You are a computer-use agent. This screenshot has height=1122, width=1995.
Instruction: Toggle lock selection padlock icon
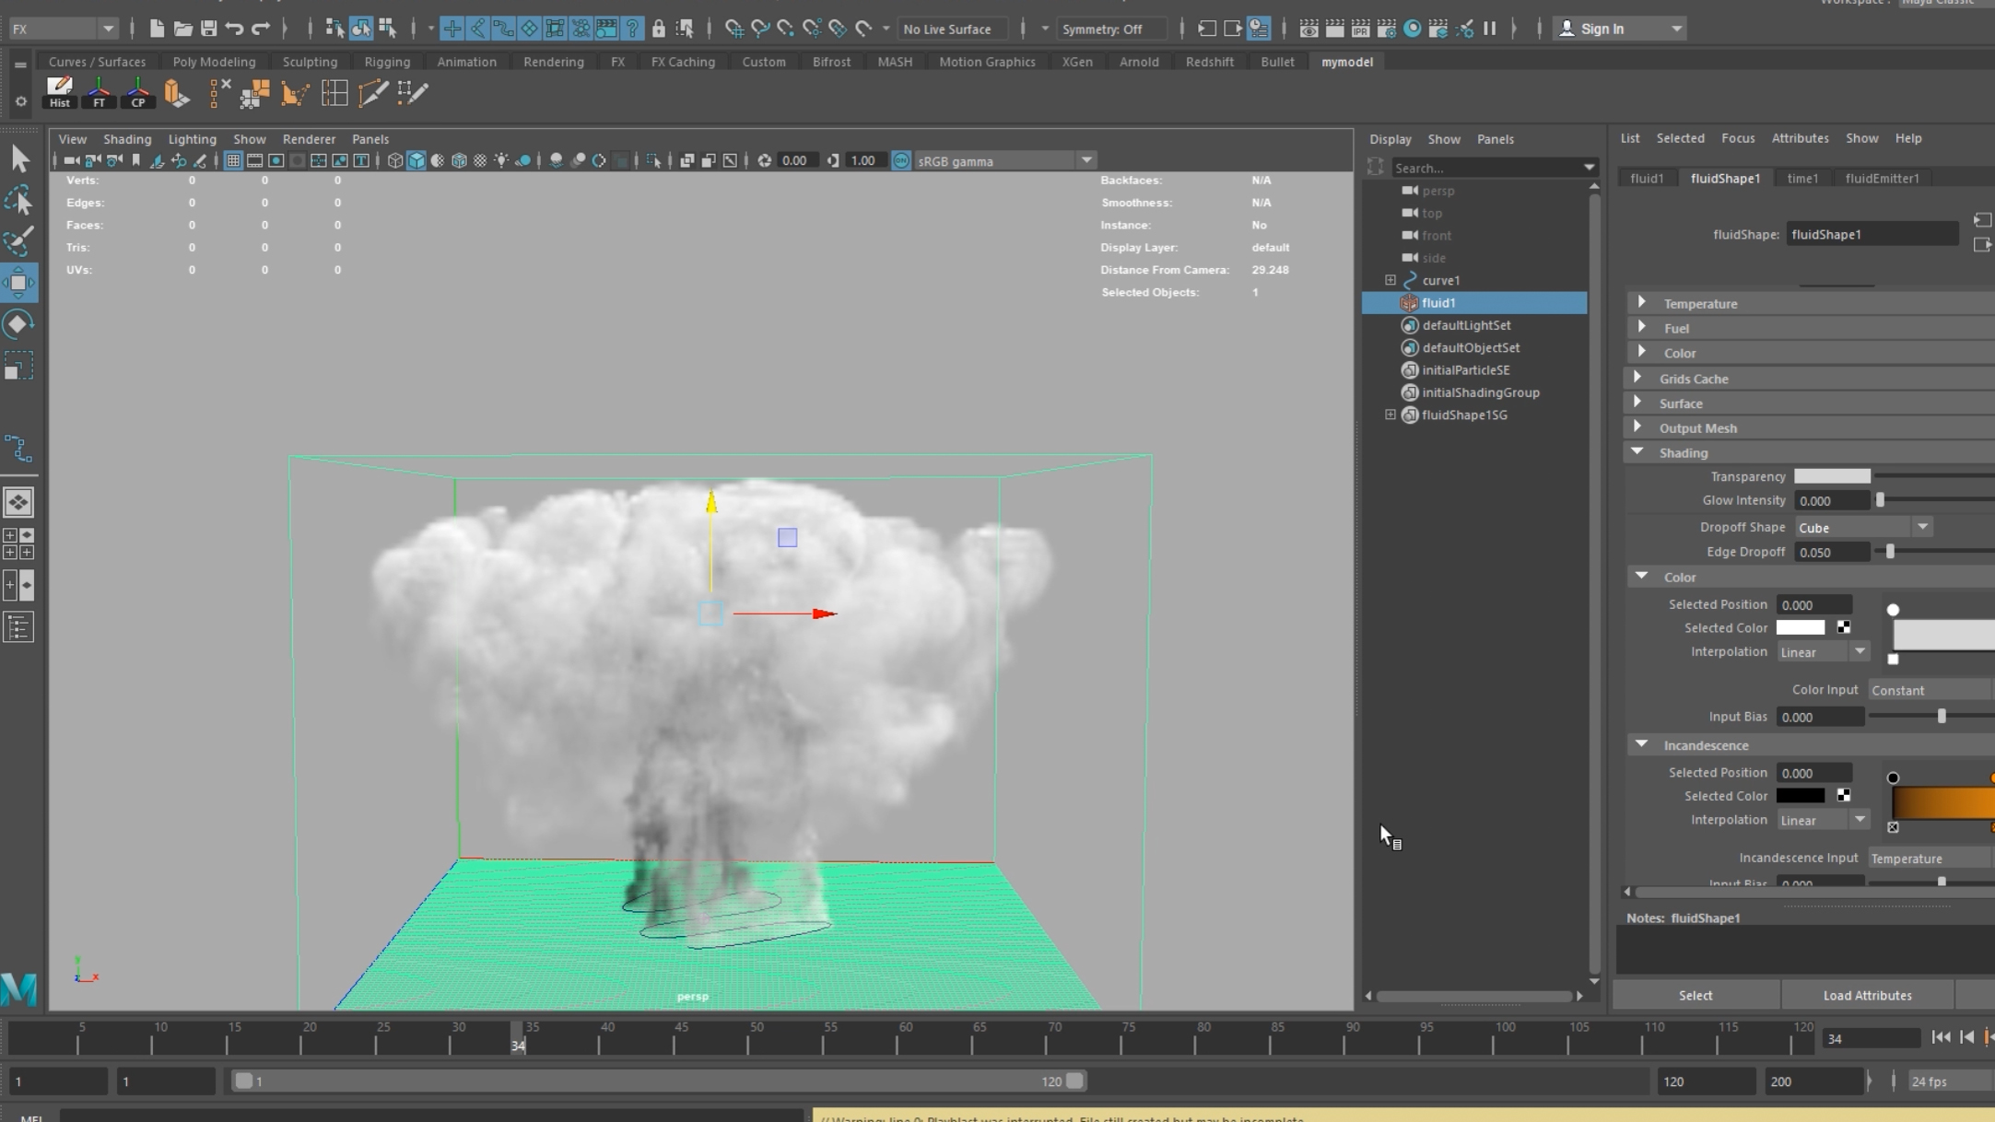[658, 29]
